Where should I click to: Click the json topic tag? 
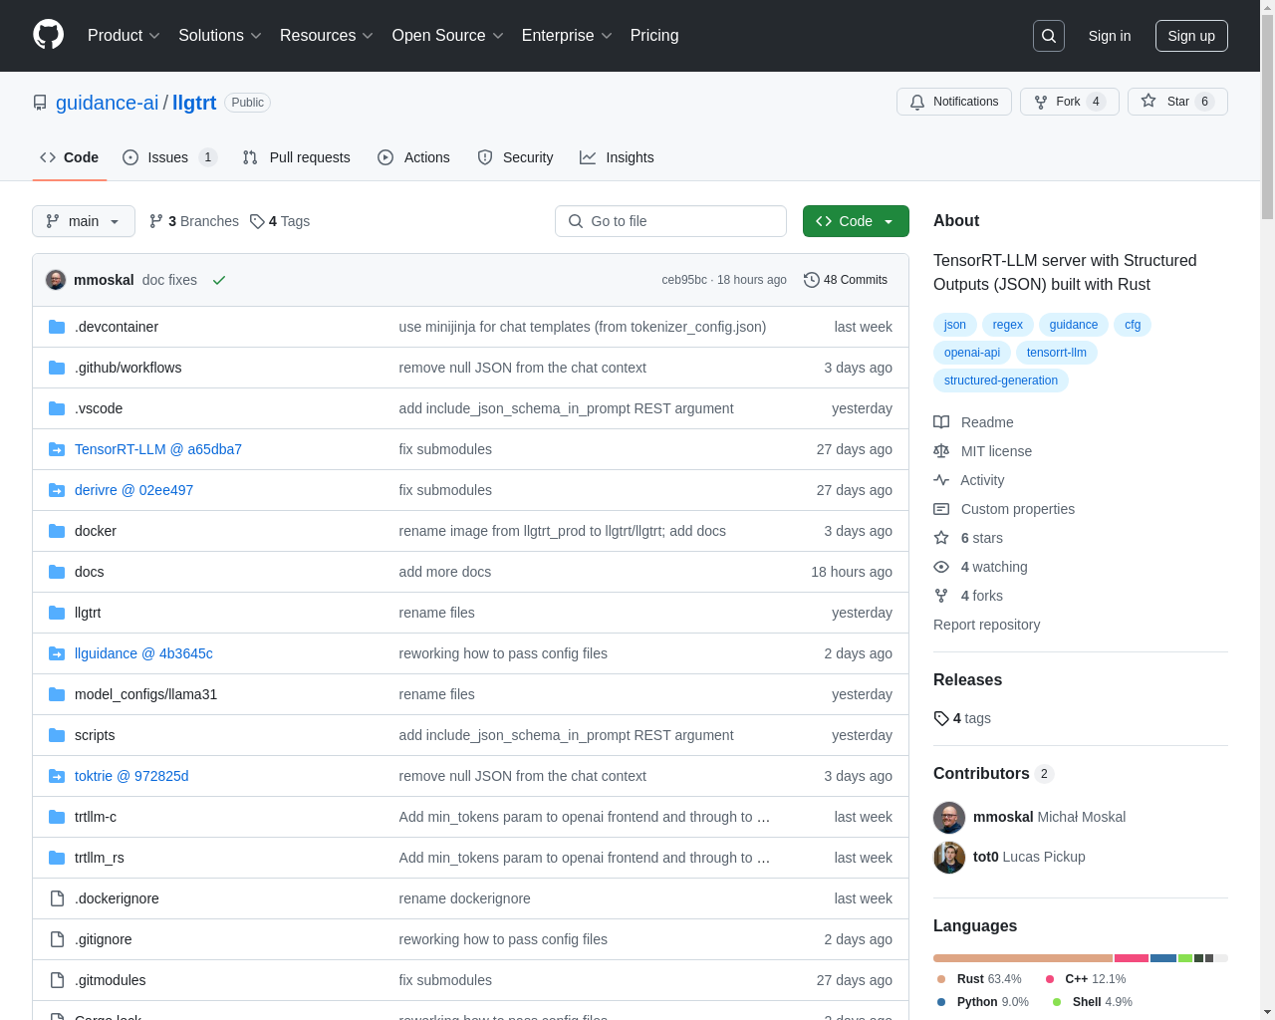[955, 325]
